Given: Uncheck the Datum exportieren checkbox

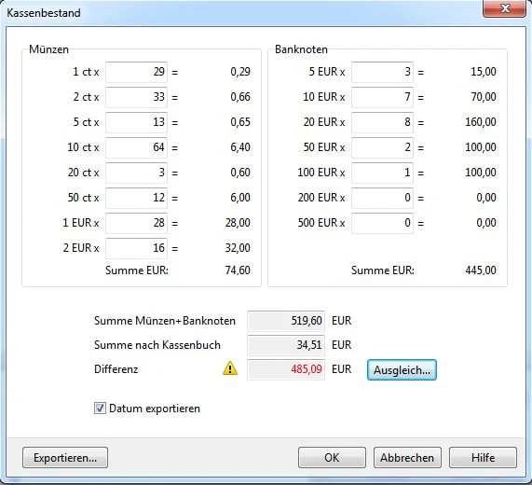Looking at the screenshot, I should 100,409.
